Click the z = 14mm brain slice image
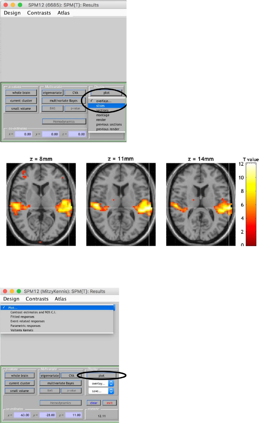Image resolution: width=259 pixels, height=423 pixels. [x=201, y=204]
